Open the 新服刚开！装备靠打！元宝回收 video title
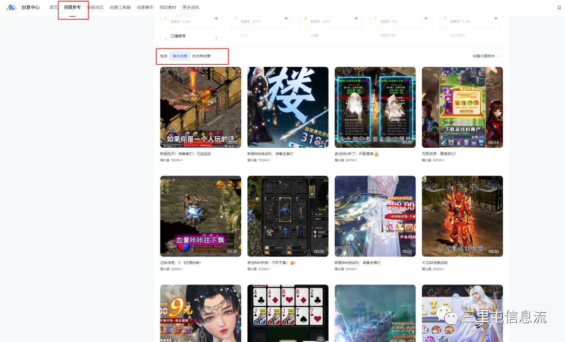Screen dimensions: 565x342 (x=186, y=154)
